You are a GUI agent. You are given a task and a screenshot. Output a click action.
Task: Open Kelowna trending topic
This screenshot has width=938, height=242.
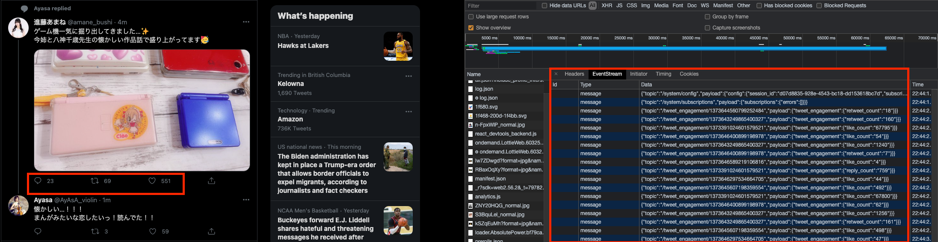coord(291,84)
